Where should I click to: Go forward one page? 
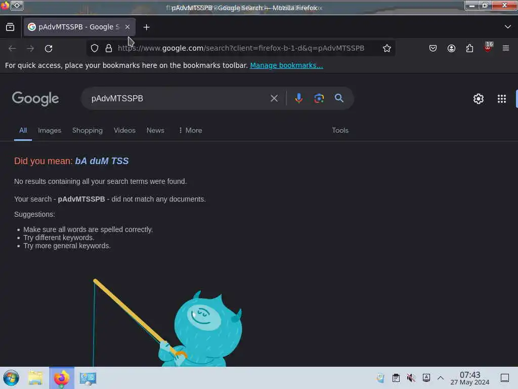pyautogui.click(x=30, y=48)
